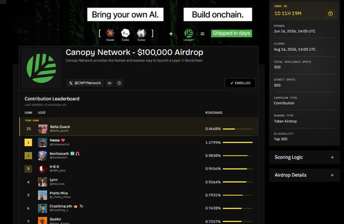Click the Contribution campaign type value
The width and height of the screenshot is (344, 224).
(x=284, y=103)
